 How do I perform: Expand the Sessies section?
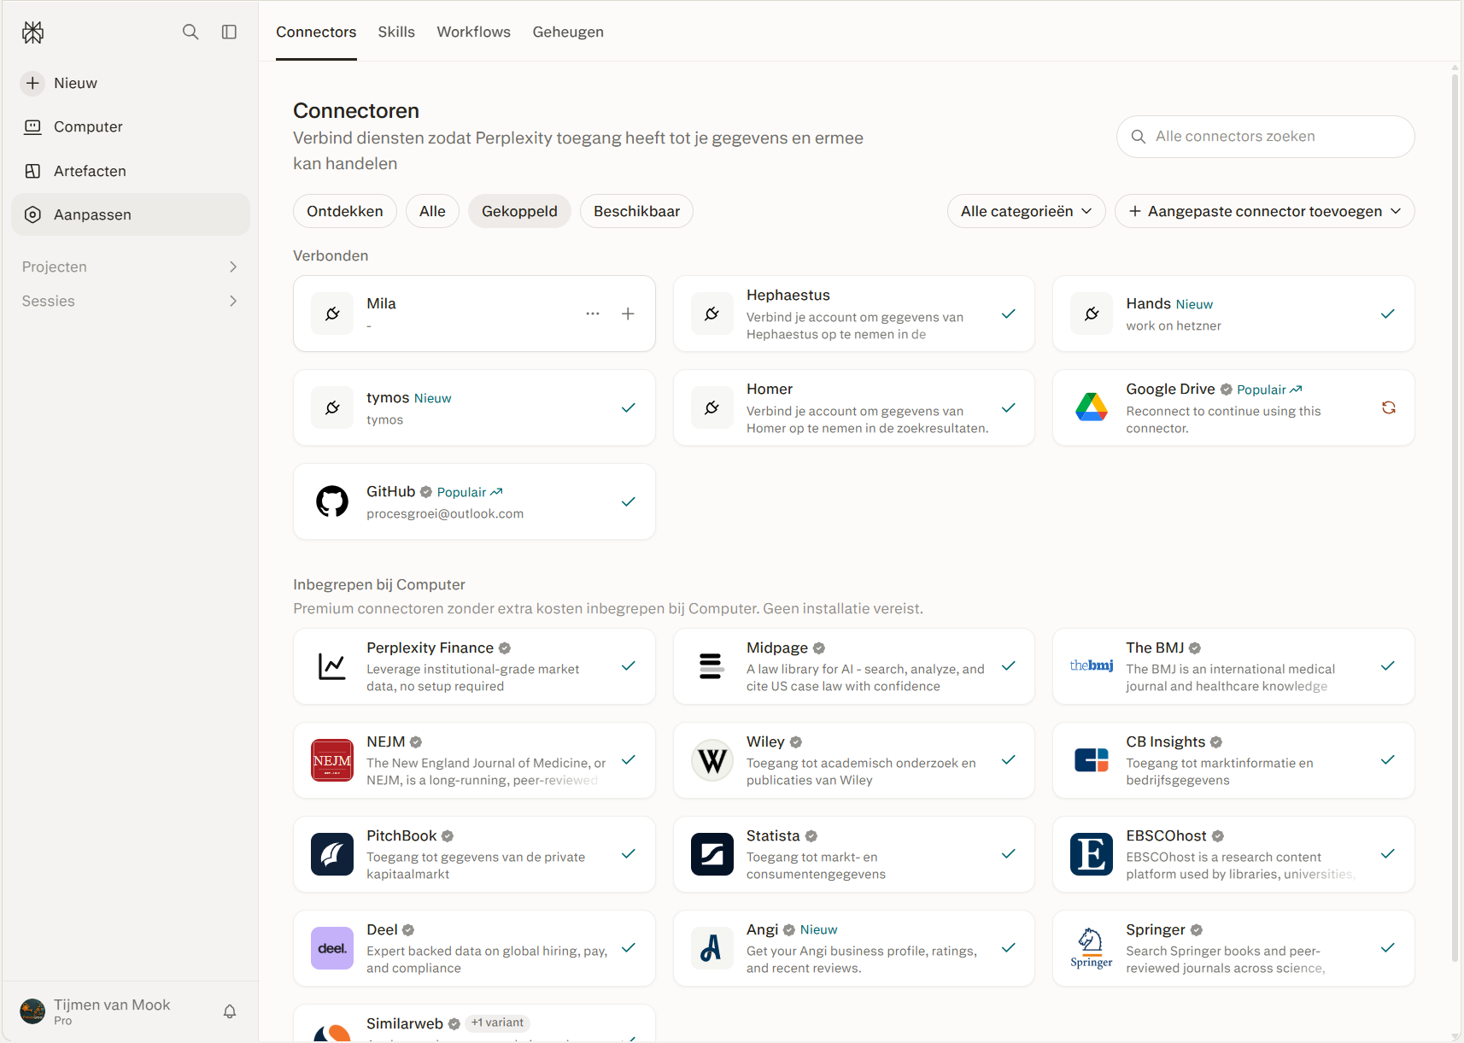tap(131, 301)
